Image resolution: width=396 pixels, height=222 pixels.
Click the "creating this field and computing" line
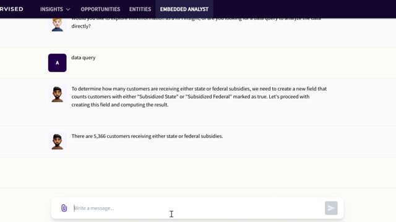[120, 105]
